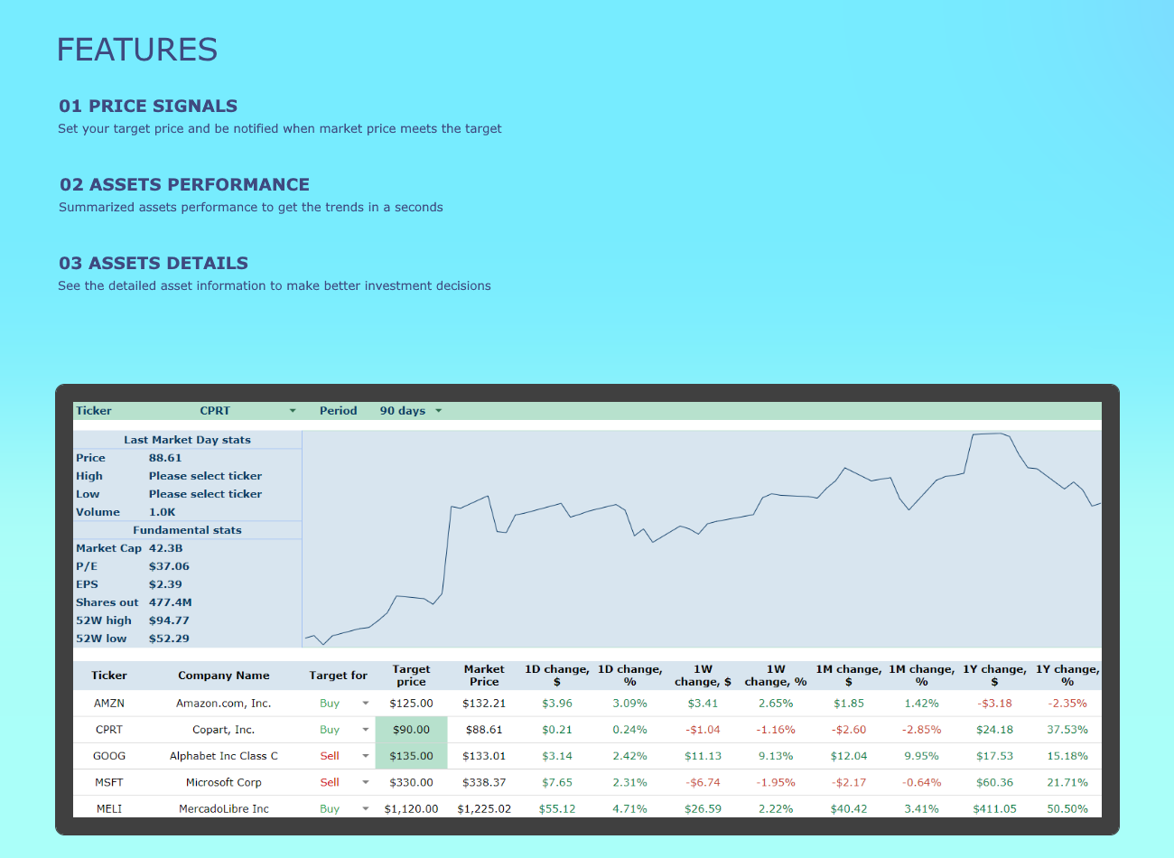Select the 03 ASSETS DETAILS heading

154,263
